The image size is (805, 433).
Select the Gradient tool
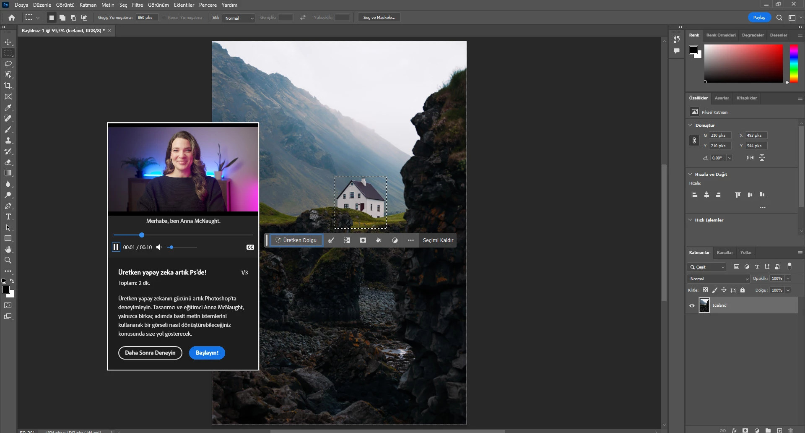coord(8,173)
